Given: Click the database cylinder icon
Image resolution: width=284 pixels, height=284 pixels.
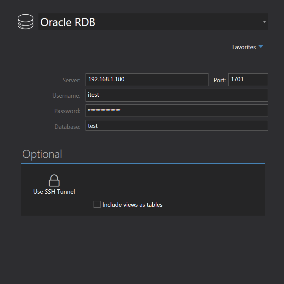Looking at the screenshot, I should coord(25,21).
